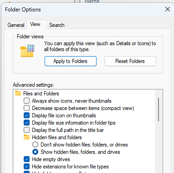Enable Decrease space between items checkbox
The width and height of the screenshot is (174, 173).
(x=26, y=108)
